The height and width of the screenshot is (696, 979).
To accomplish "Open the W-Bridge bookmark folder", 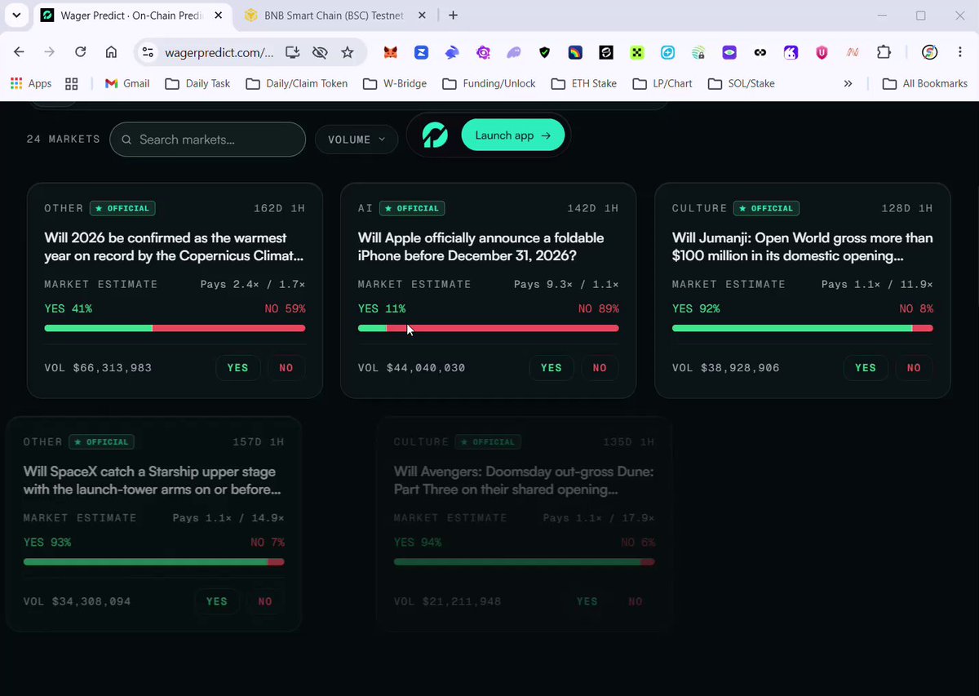I will (396, 83).
